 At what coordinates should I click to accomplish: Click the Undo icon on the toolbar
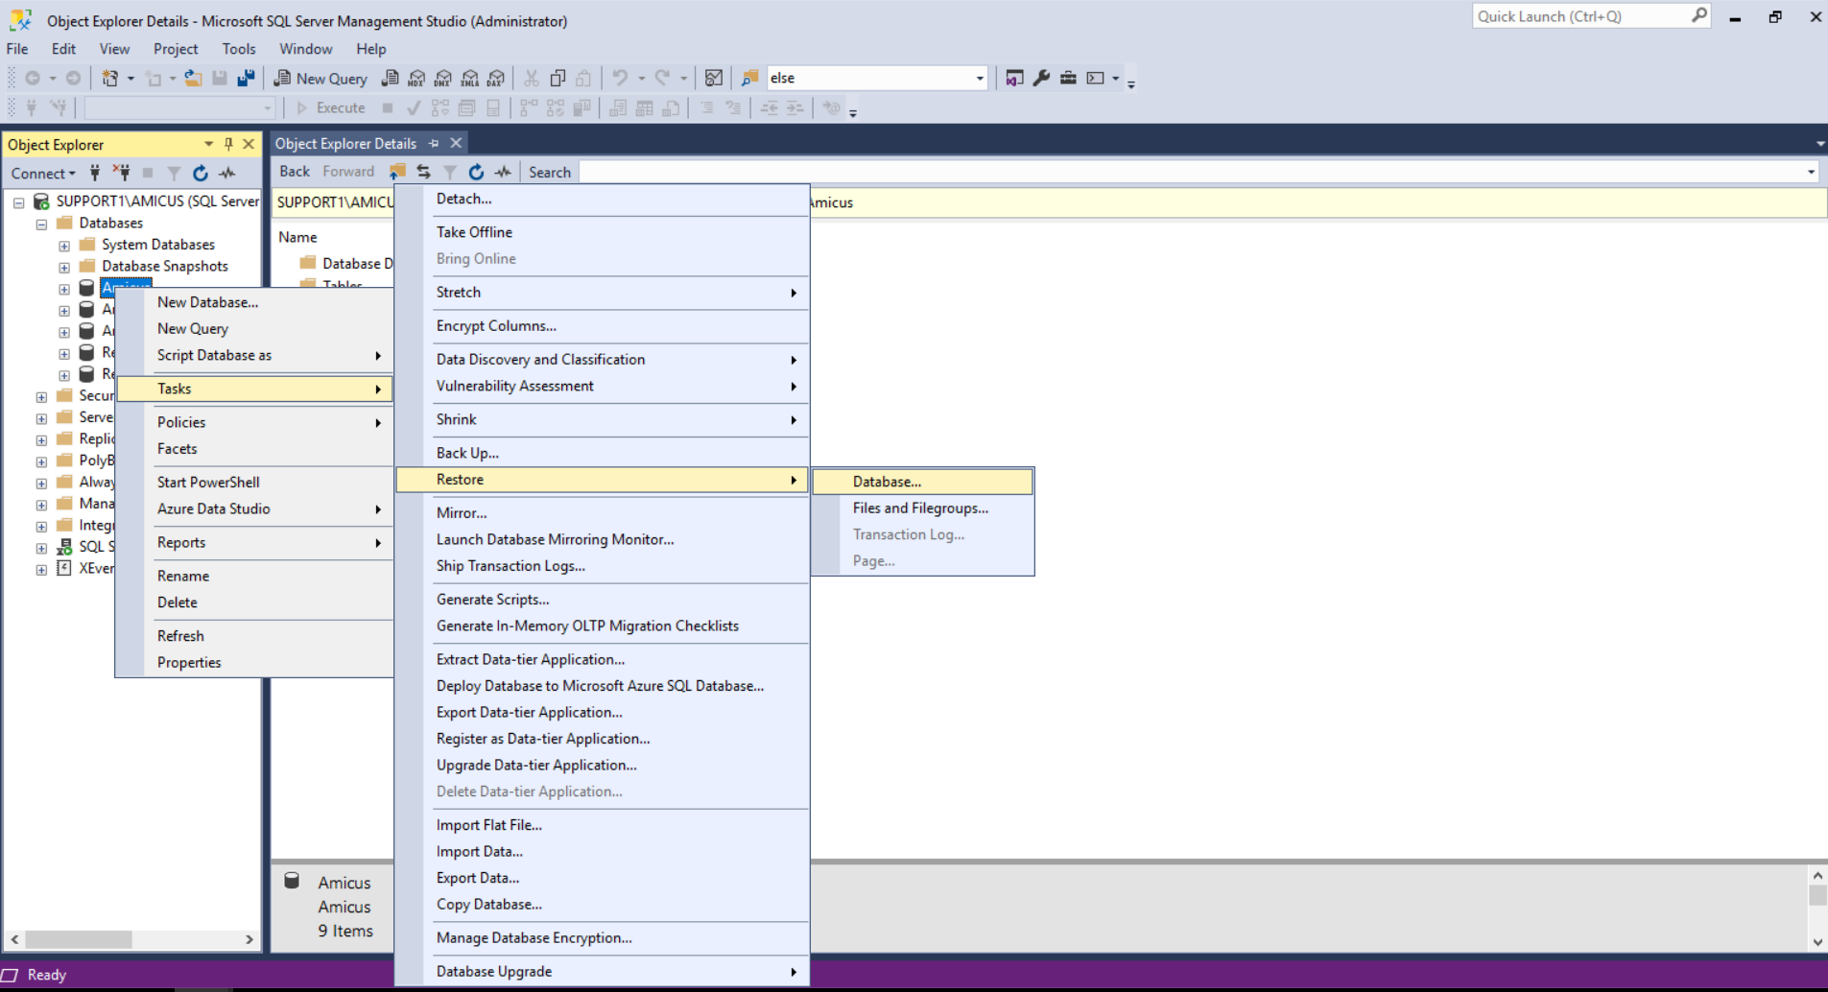[621, 78]
